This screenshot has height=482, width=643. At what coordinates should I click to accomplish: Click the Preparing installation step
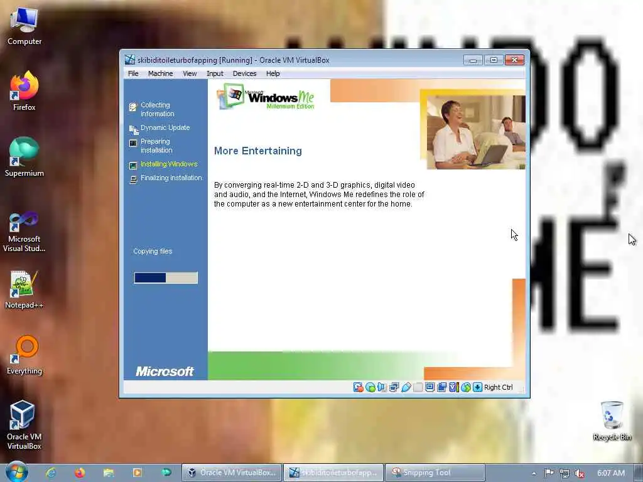click(156, 146)
